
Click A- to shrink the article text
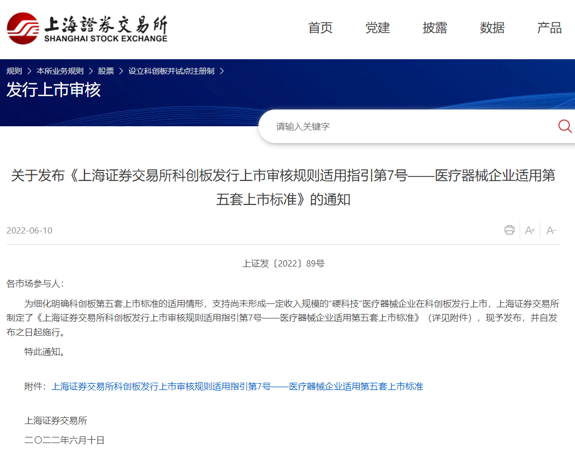(x=551, y=230)
